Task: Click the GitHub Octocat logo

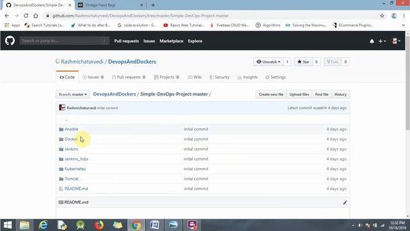Action: tap(10, 41)
